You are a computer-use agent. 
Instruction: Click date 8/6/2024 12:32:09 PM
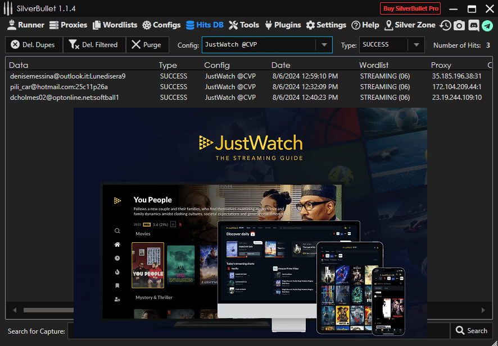click(305, 87)
